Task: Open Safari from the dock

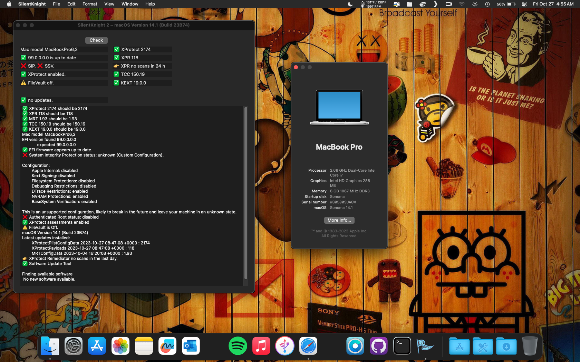Action: [x=308, y=346]
